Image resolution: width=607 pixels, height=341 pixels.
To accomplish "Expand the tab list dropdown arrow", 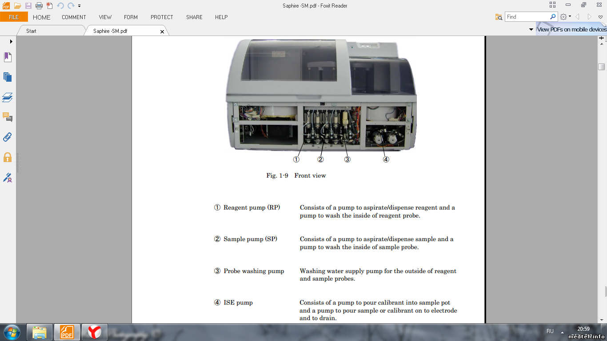I will [531, 30].
